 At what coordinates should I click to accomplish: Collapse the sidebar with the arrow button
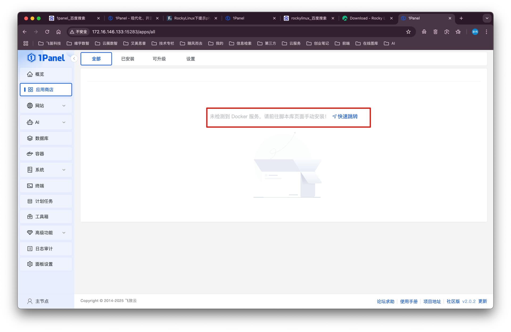coord(74,59)
